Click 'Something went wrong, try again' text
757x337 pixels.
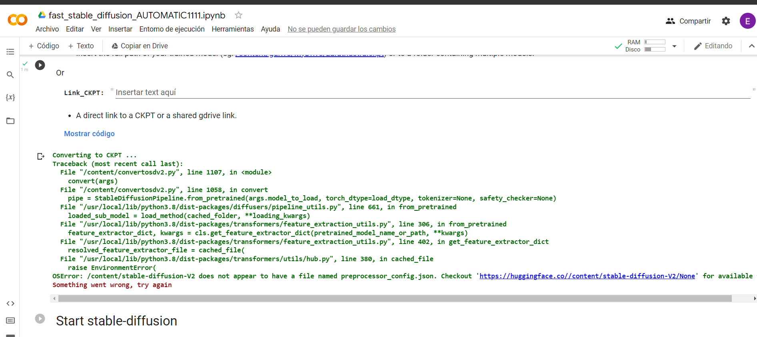point(112,285)
